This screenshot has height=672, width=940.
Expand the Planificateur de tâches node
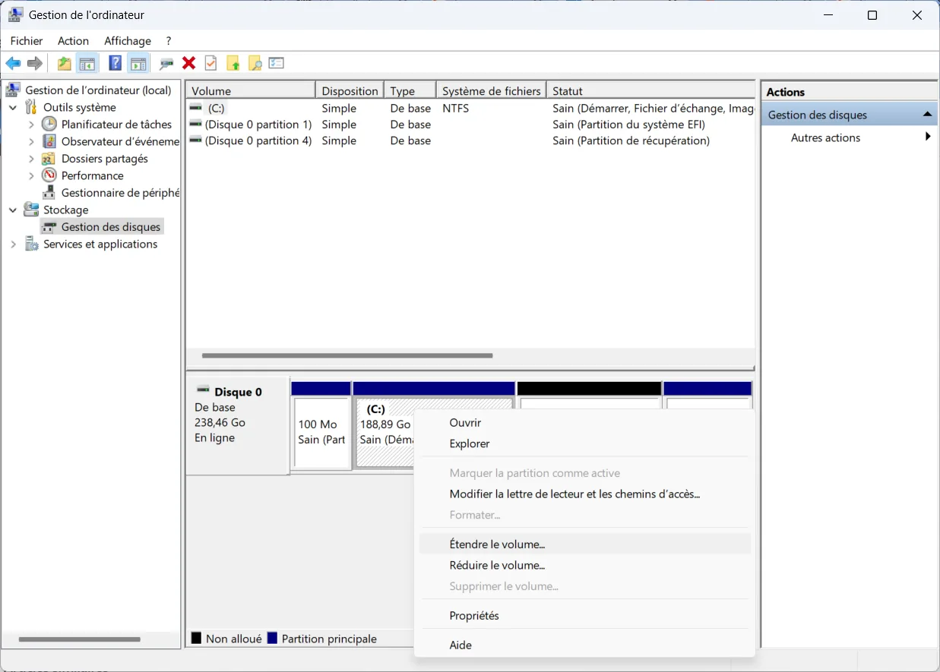(x=31, y=124)
